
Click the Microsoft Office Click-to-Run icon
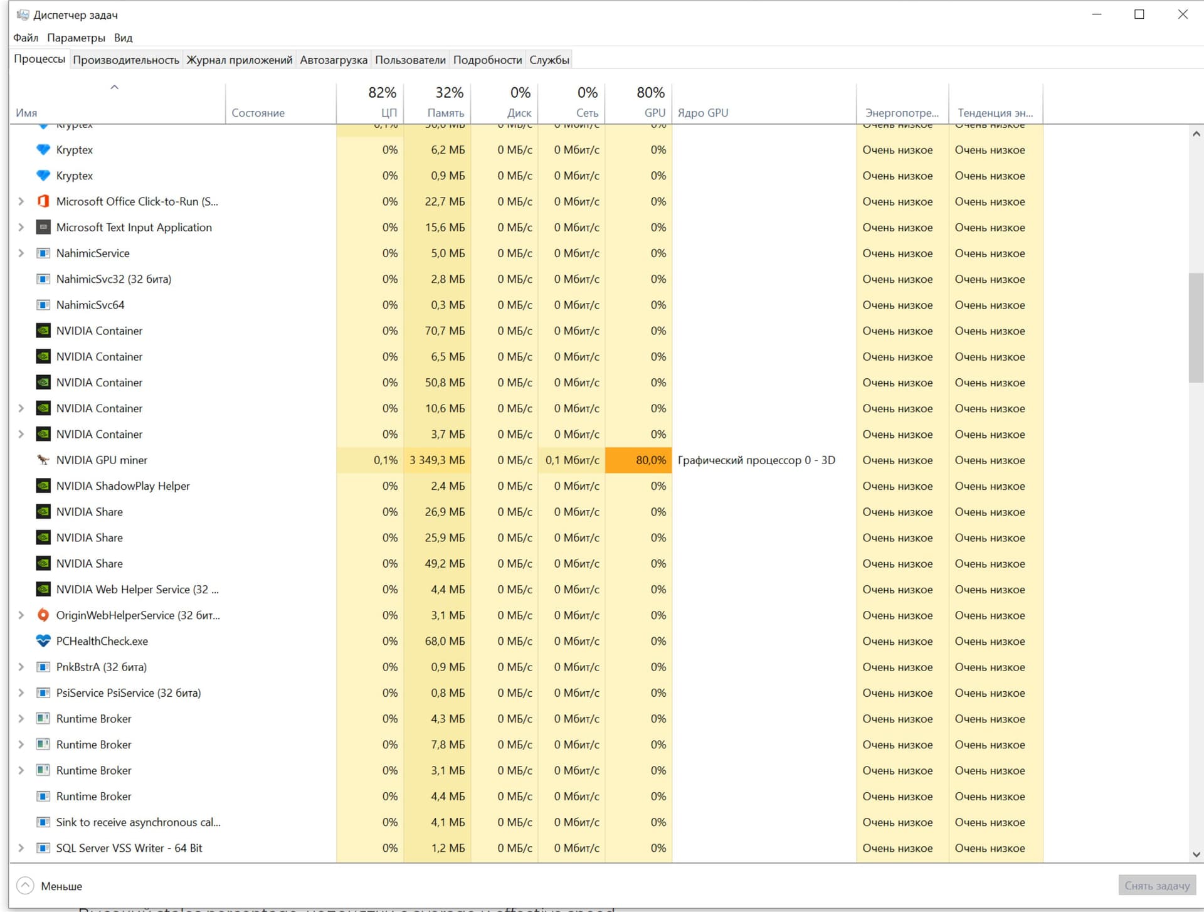point(43,201)
